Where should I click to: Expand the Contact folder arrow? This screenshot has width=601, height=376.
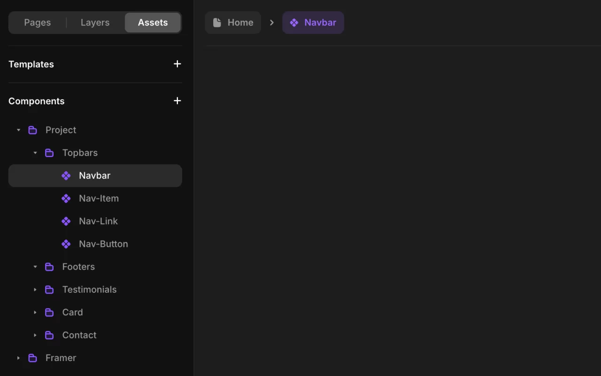tap(35, 335)
